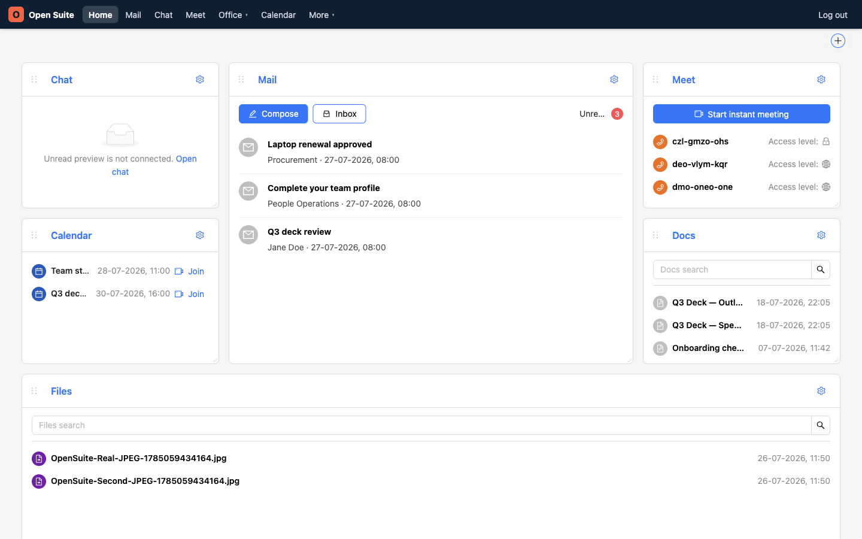Click phone icon for czl-gmzo-ohs room
Screen dimensions: 862x539
click(660, 142)
